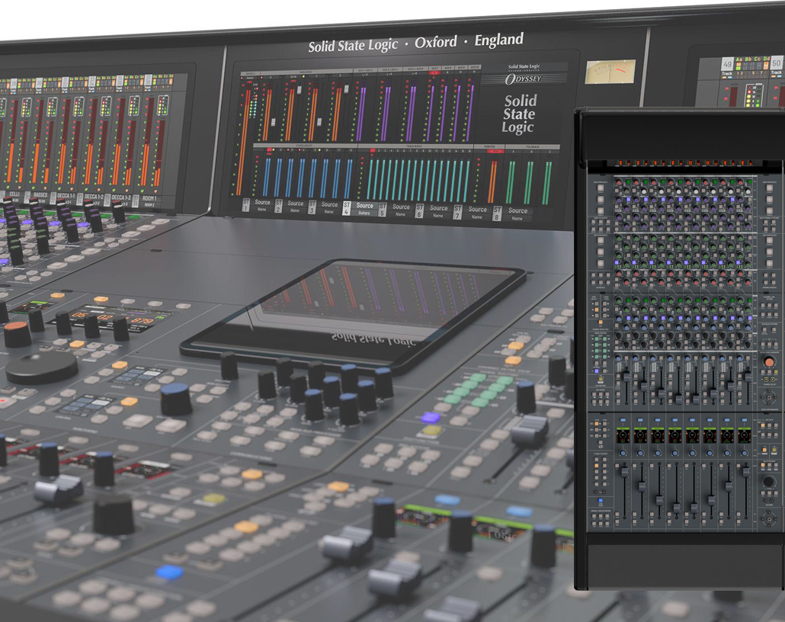The width and height of the screenshot is (785, 622).
Task: Click the lower navigation cross pad in inset module
Action: [769, 519]
